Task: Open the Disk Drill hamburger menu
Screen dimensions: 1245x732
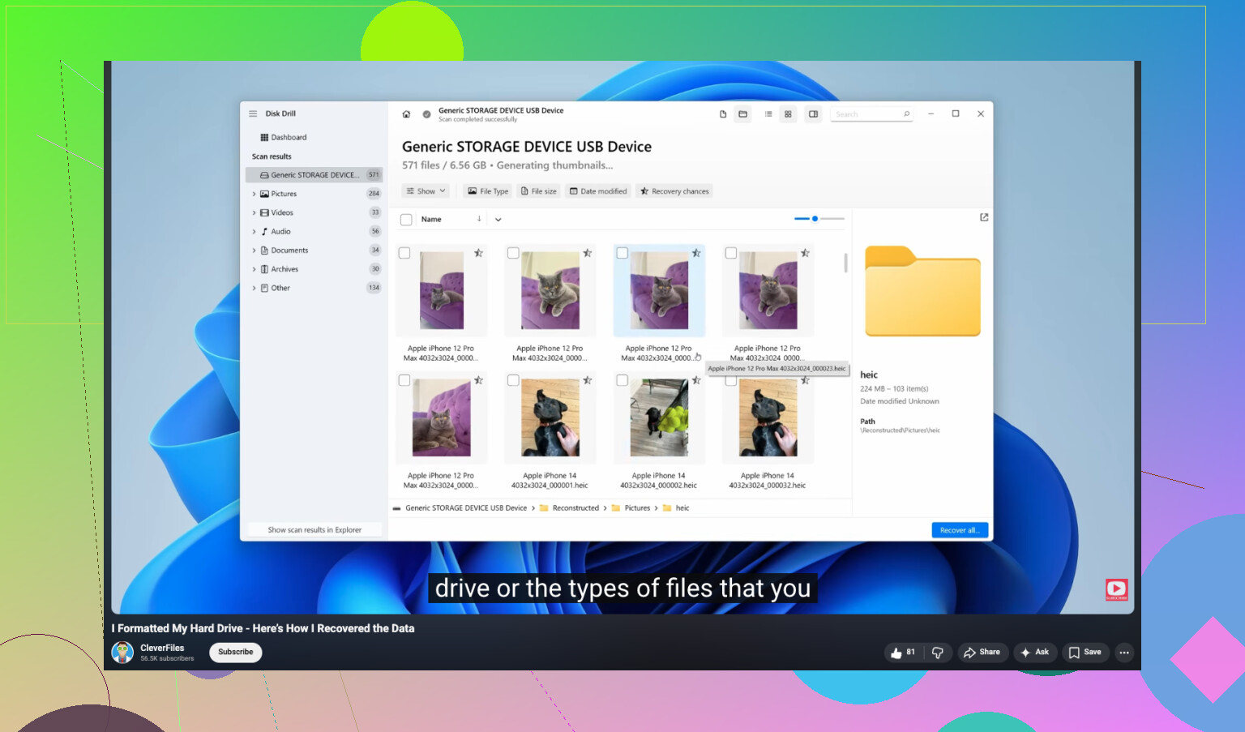Action: (253, 113)
